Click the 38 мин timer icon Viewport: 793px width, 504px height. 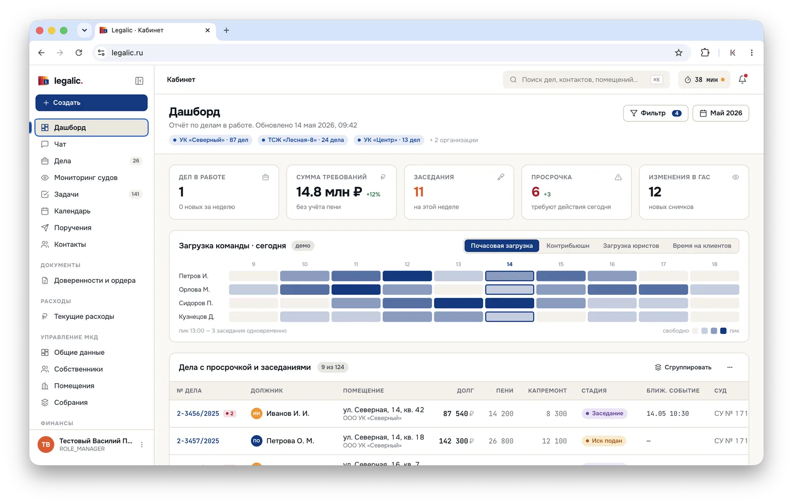688,80
